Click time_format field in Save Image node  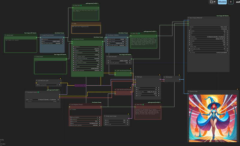[208, 53]
